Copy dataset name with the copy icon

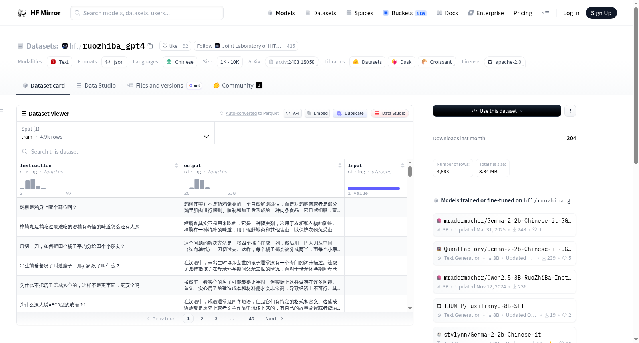click(150, 46)
